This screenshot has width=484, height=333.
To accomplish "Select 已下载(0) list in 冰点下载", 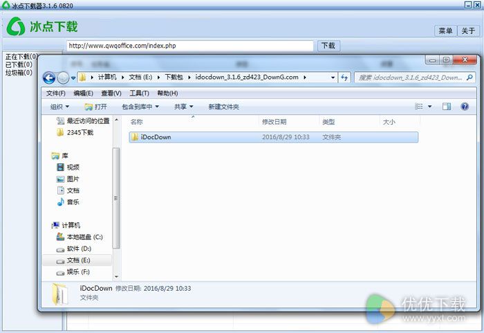I will coord(19,64).
